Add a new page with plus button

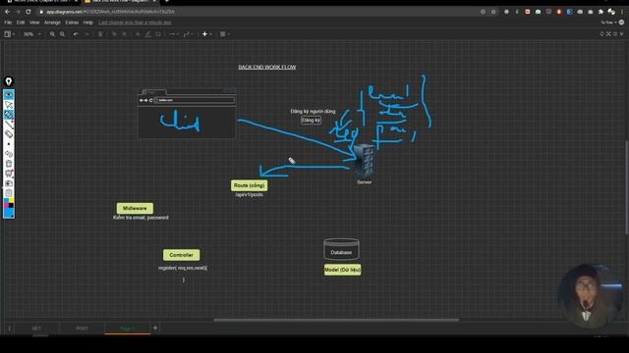point(155,328)
